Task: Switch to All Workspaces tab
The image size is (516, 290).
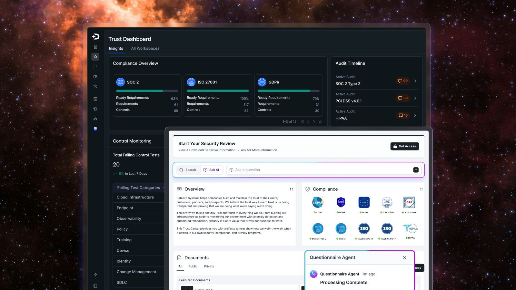Action: coord(145,48)
